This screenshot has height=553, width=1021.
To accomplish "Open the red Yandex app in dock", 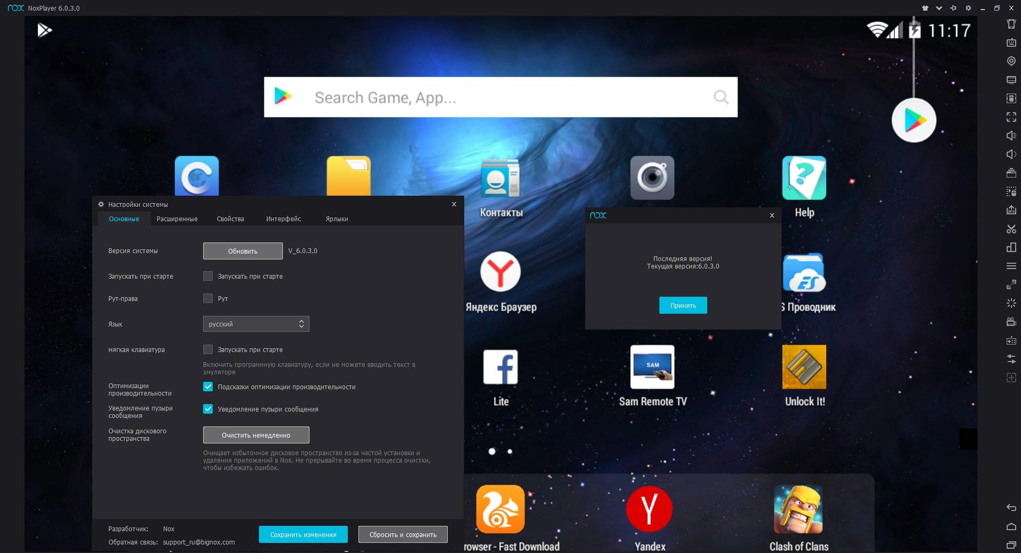I will coord(649,509).
